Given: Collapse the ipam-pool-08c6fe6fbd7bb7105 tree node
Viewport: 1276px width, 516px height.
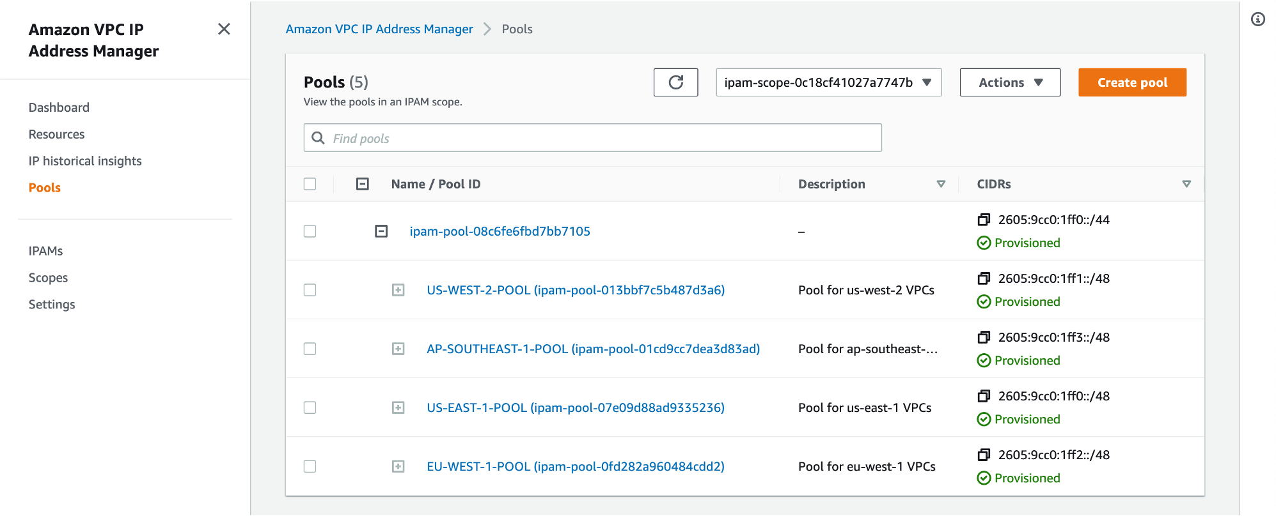Looking at the screenshot, I should tap(381, 231).
